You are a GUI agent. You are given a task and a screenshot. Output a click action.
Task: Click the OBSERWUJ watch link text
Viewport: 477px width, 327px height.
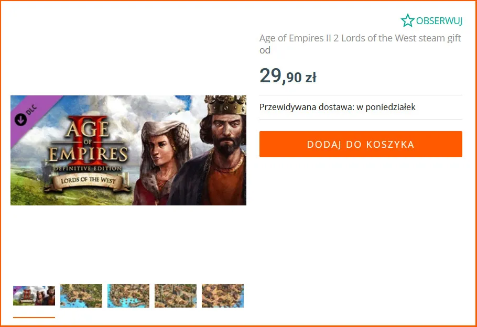[439, 20]
